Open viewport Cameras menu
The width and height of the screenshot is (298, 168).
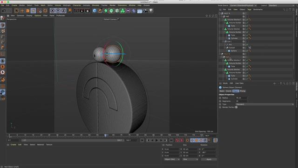20,15
